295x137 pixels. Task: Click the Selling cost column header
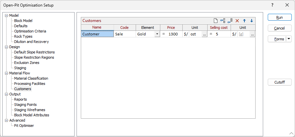(x=219, y=28)
